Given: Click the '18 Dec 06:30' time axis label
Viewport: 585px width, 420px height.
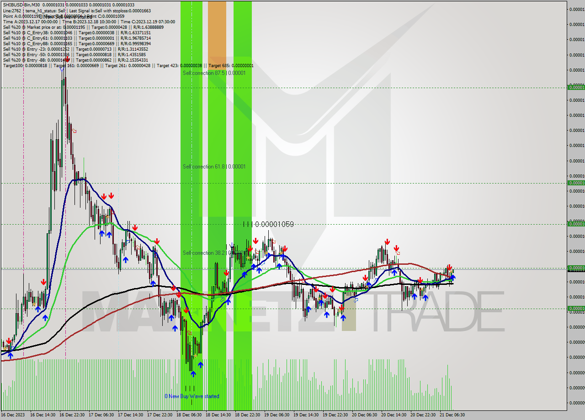Looking at the screenshot, I should click(188, 415).
